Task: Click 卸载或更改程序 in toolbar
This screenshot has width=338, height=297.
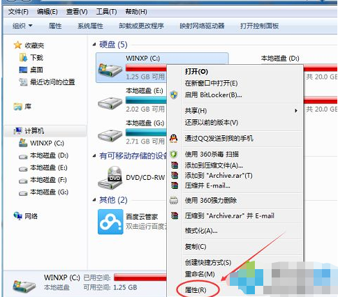Action: [x=141, y=26]
